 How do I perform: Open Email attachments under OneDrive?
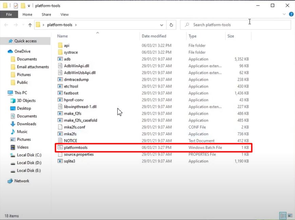click(33, 67)
